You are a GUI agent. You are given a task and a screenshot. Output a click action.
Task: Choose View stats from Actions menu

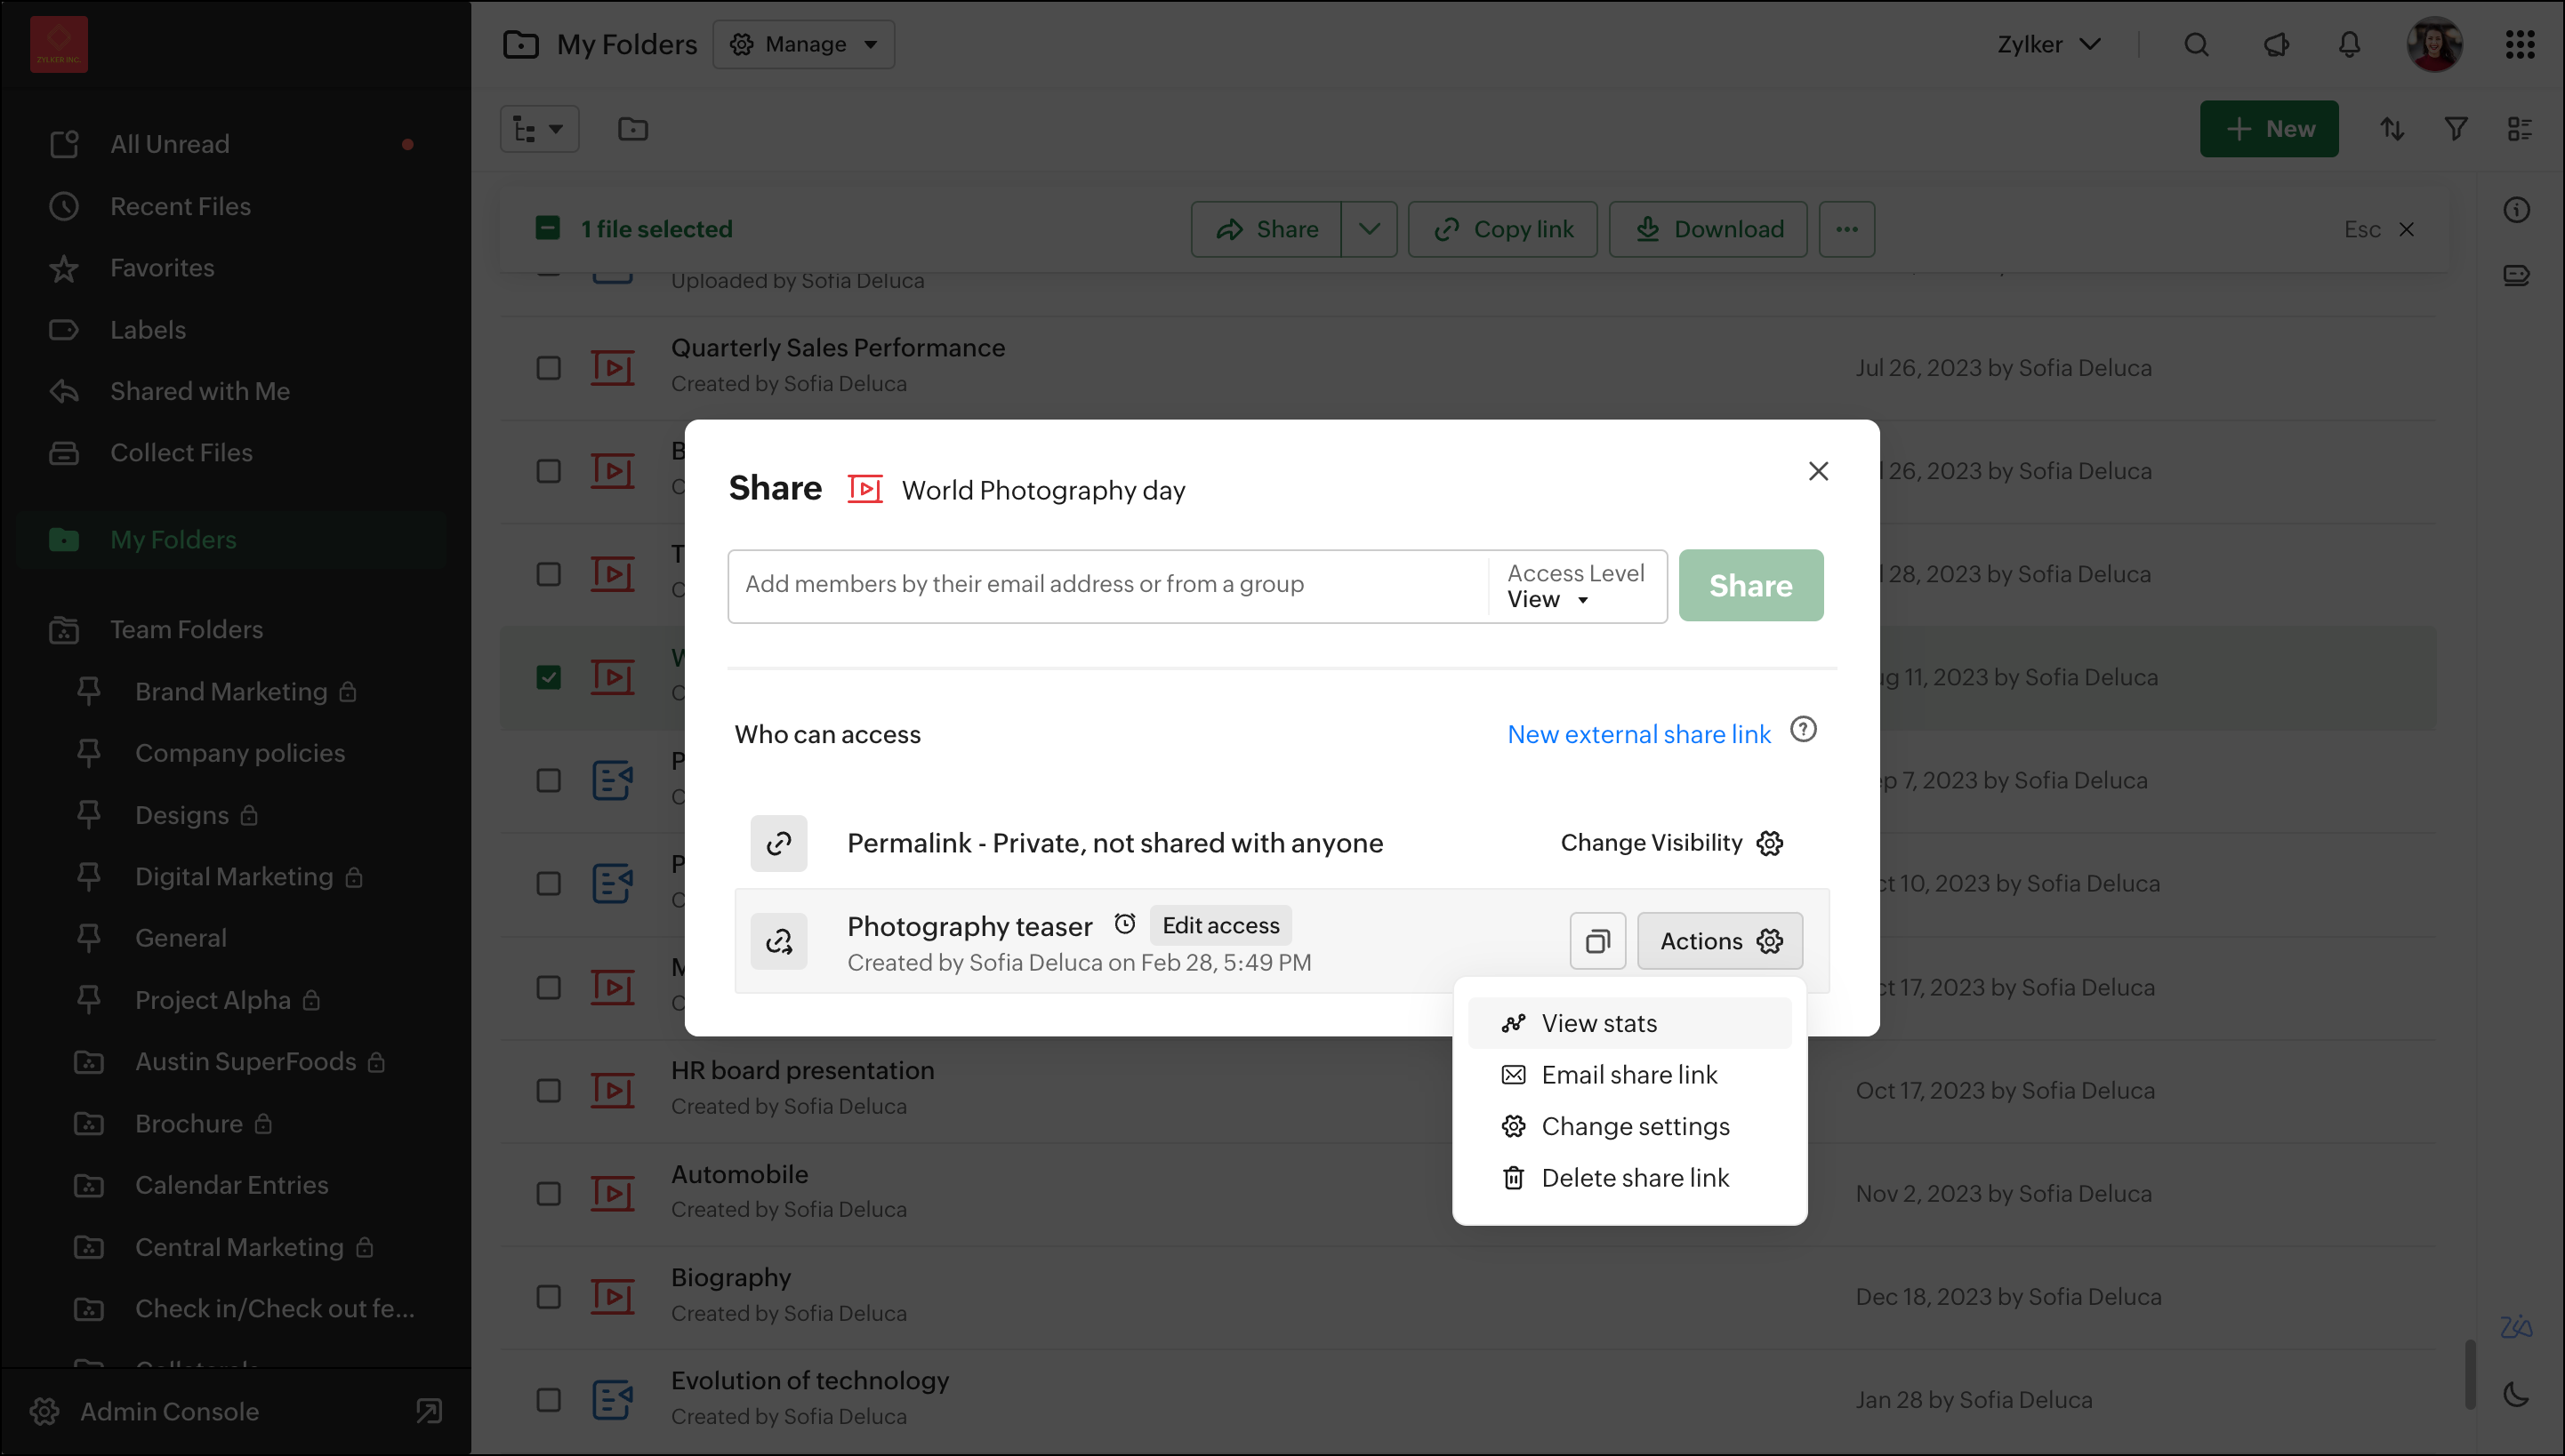click(x=1629, y=1023)
